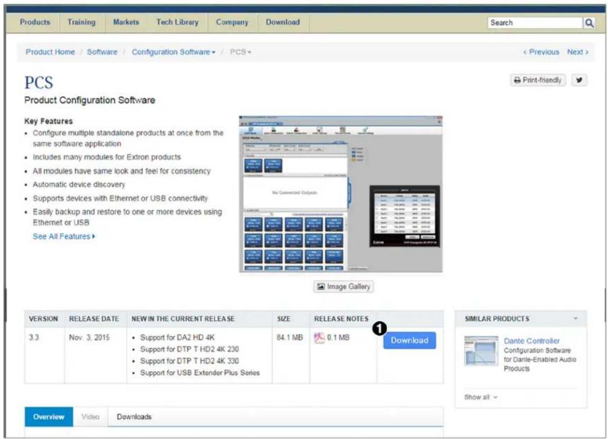Image resolution: width=608 pixels, height=439 pixels.
Task: Select the Overview tab
Action: (x=49, y=417)
